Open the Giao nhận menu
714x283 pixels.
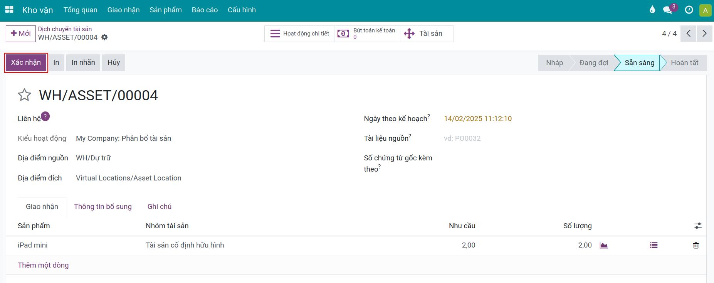[123, 10]
